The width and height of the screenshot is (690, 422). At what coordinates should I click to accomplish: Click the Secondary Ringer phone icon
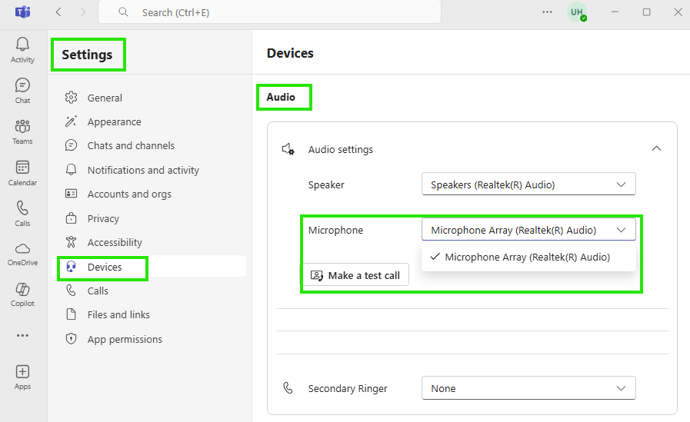tap(288, 387)
